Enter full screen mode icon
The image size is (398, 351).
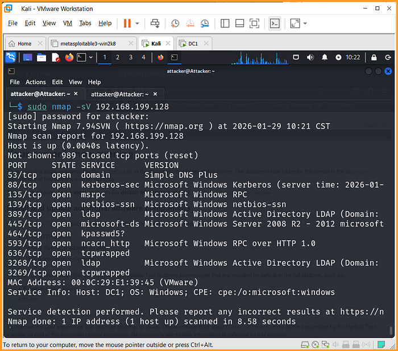click(x=254, y=23)
